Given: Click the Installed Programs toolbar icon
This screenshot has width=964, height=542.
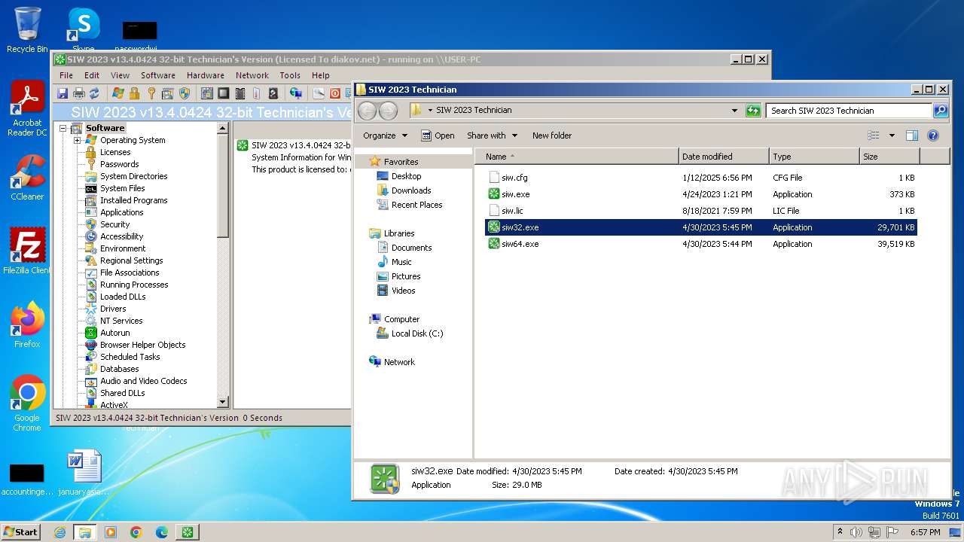Looking at the screenshot, I should coord(168,93).
